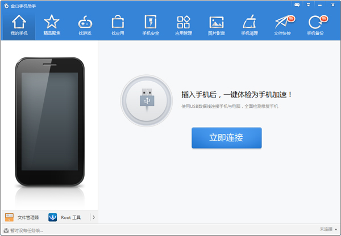Click the 未连接 connection status text

pos(326,230)
